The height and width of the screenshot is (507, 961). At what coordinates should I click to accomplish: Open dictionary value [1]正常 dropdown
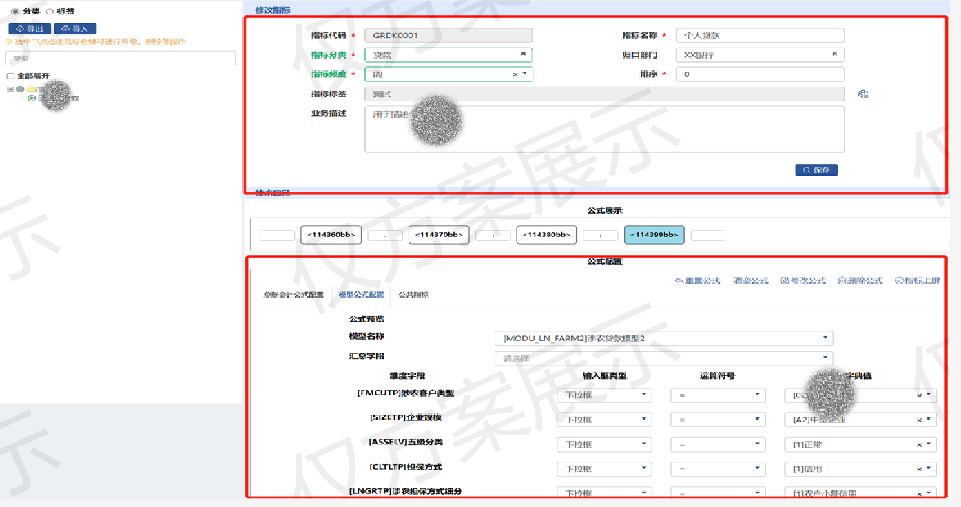tap(929, 444)
